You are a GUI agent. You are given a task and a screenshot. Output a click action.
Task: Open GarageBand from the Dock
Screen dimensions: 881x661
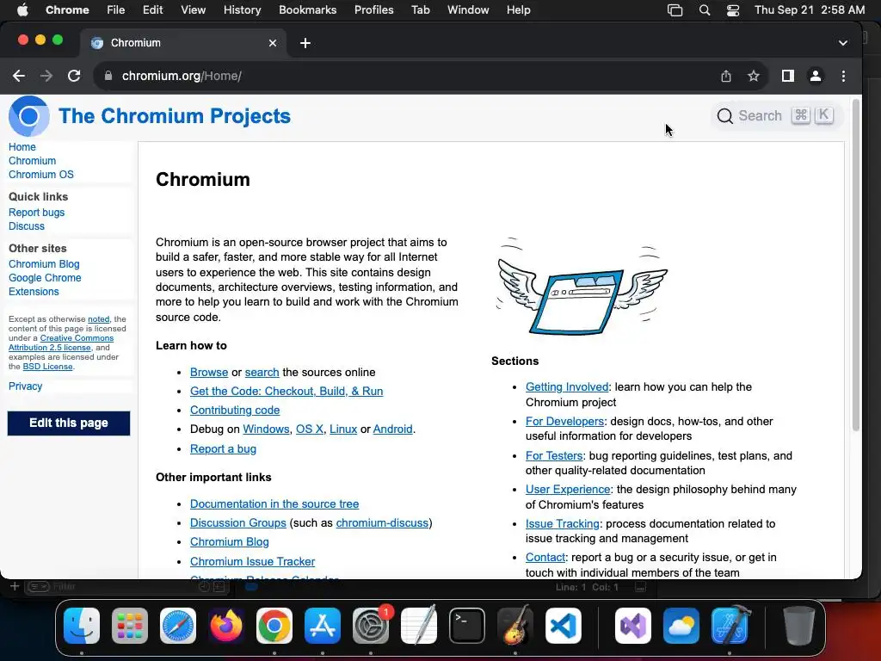[x=515, y=626]
